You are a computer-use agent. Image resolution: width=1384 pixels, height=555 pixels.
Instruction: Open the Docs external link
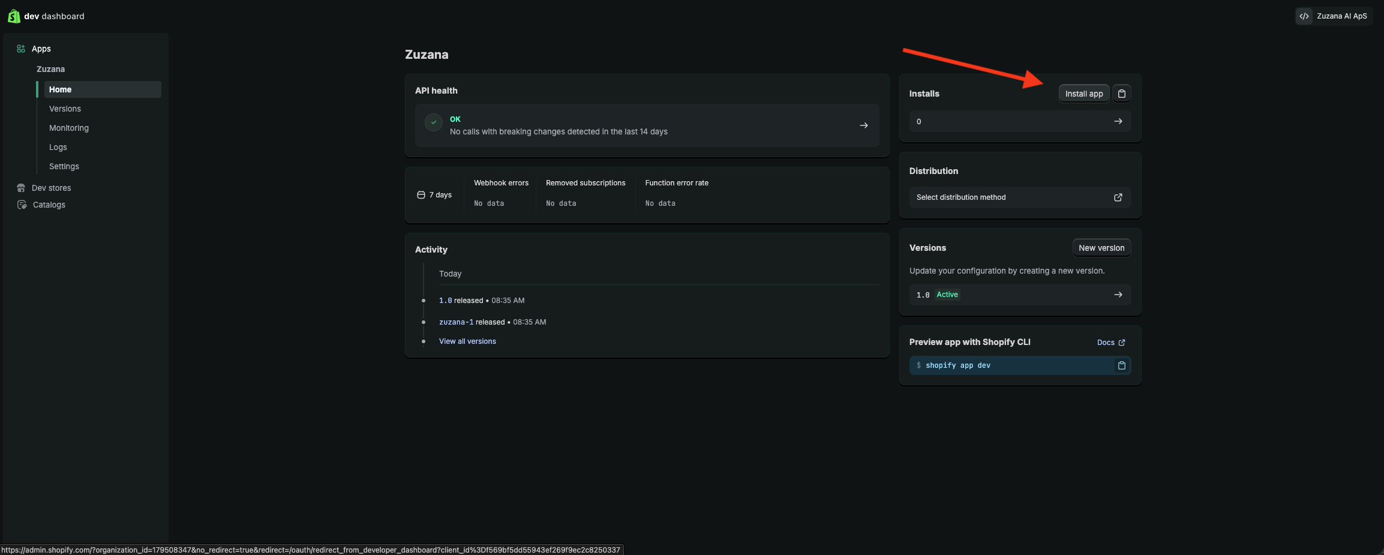[x=1110, y=343]
